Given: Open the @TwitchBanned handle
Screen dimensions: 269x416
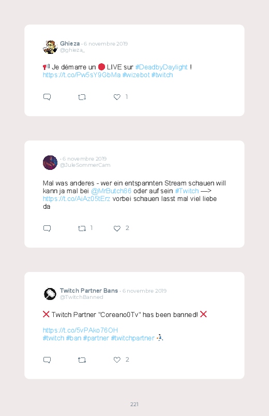Looking at the screenshot, I should (81, 297).
